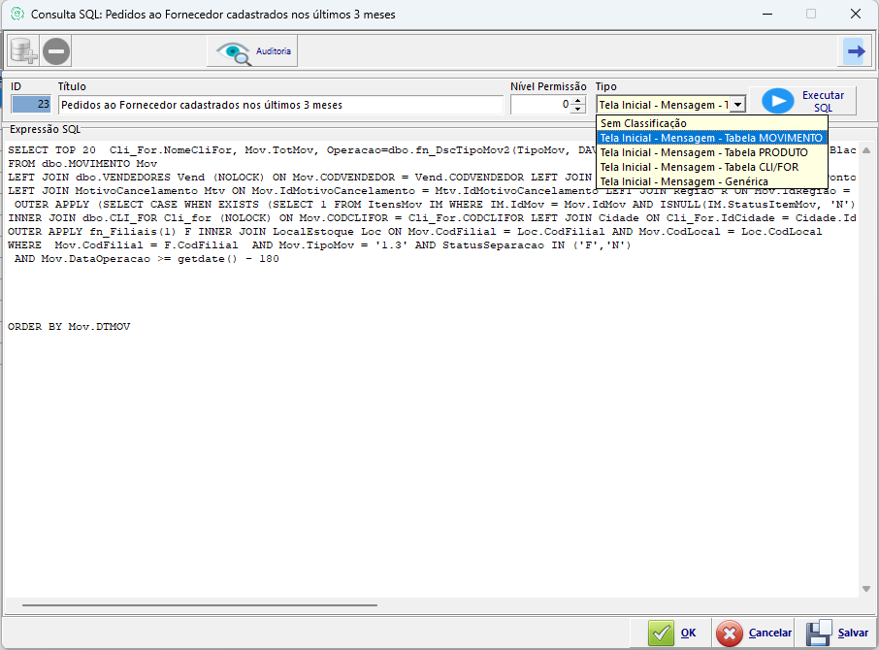Select Tela Inicial - Mensagem - Tabela CLI/FOR
Screen dimensions: 879x650
click(700, 167)
